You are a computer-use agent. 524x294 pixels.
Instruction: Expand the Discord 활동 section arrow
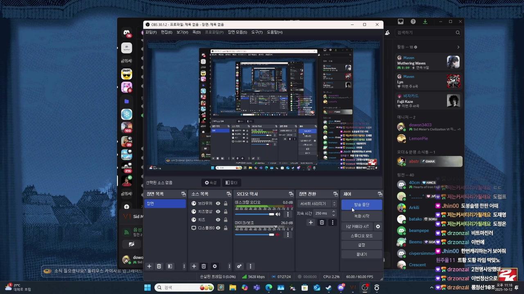(x=458, y=47)
